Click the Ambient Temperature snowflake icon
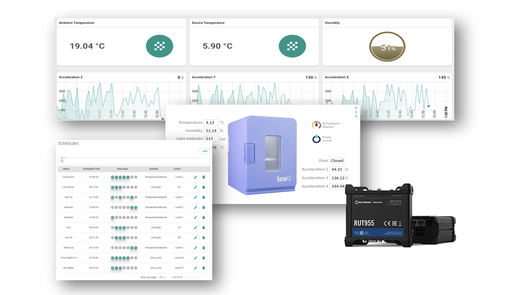Viewport: 510px width, 295px height. tap(159, 46)
